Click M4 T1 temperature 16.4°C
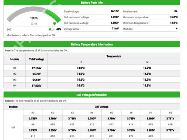187x140 pixels. click(x=81, y=85)
